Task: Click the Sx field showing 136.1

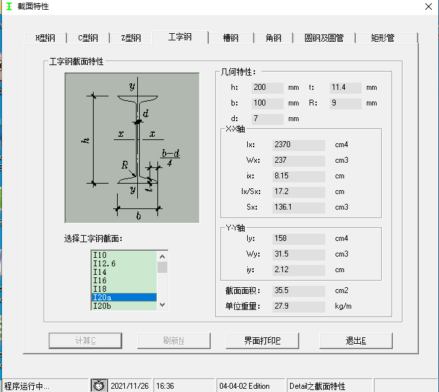Action: (x=299, y=207)
